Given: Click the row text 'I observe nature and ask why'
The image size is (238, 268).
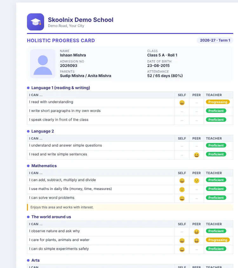Looking at the screenshot, I should point(54,231).
